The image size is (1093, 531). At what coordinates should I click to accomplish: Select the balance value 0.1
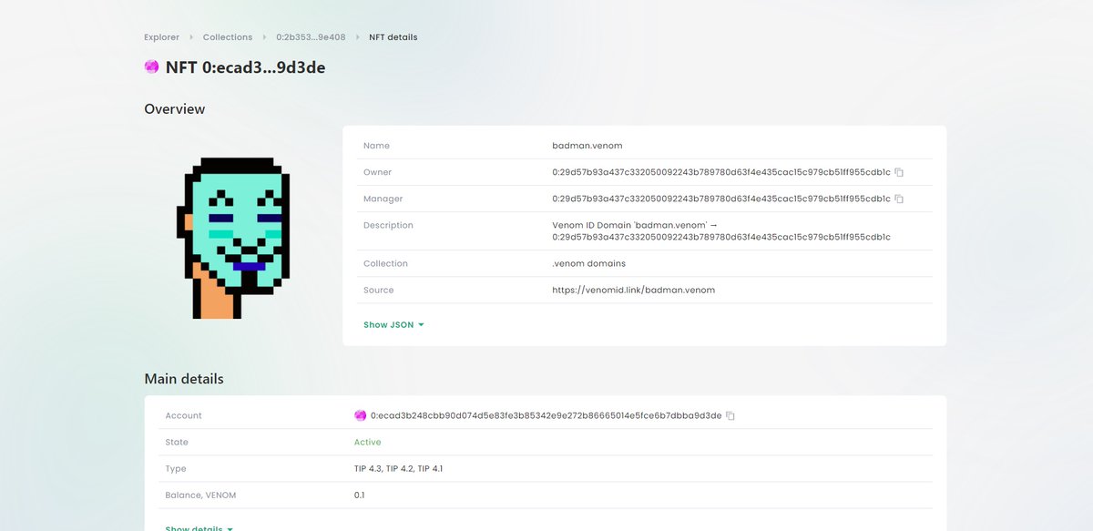click(360, 495)
